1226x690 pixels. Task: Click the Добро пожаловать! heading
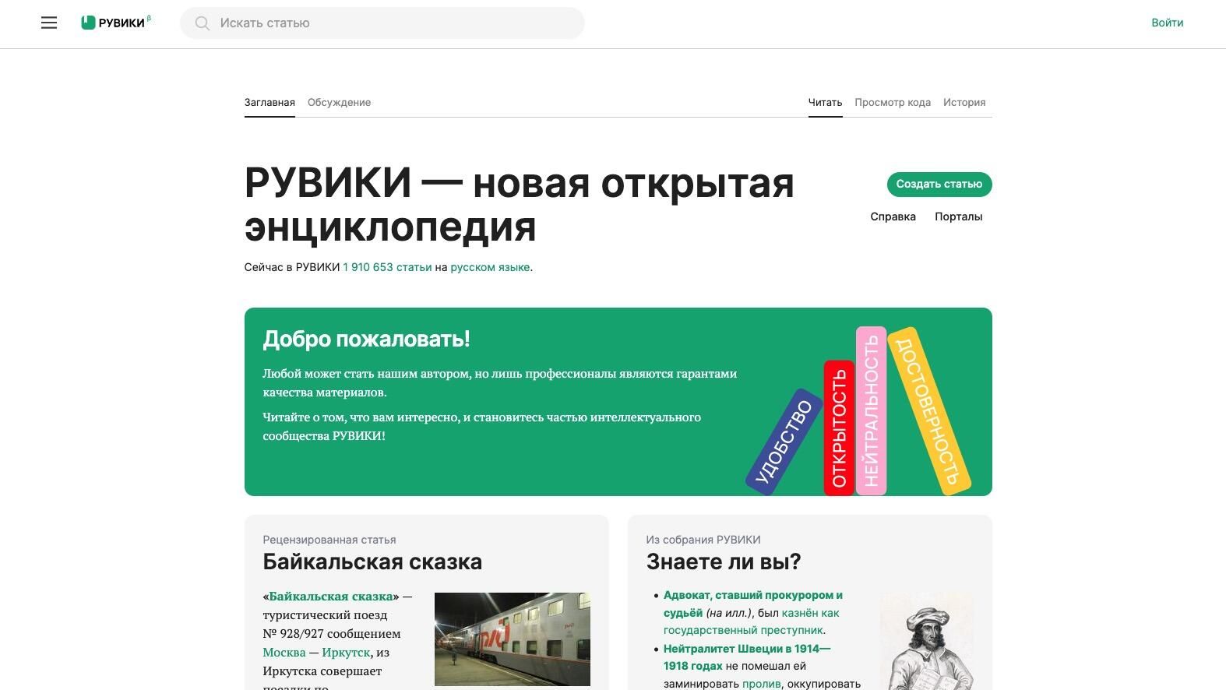[366, 340]
